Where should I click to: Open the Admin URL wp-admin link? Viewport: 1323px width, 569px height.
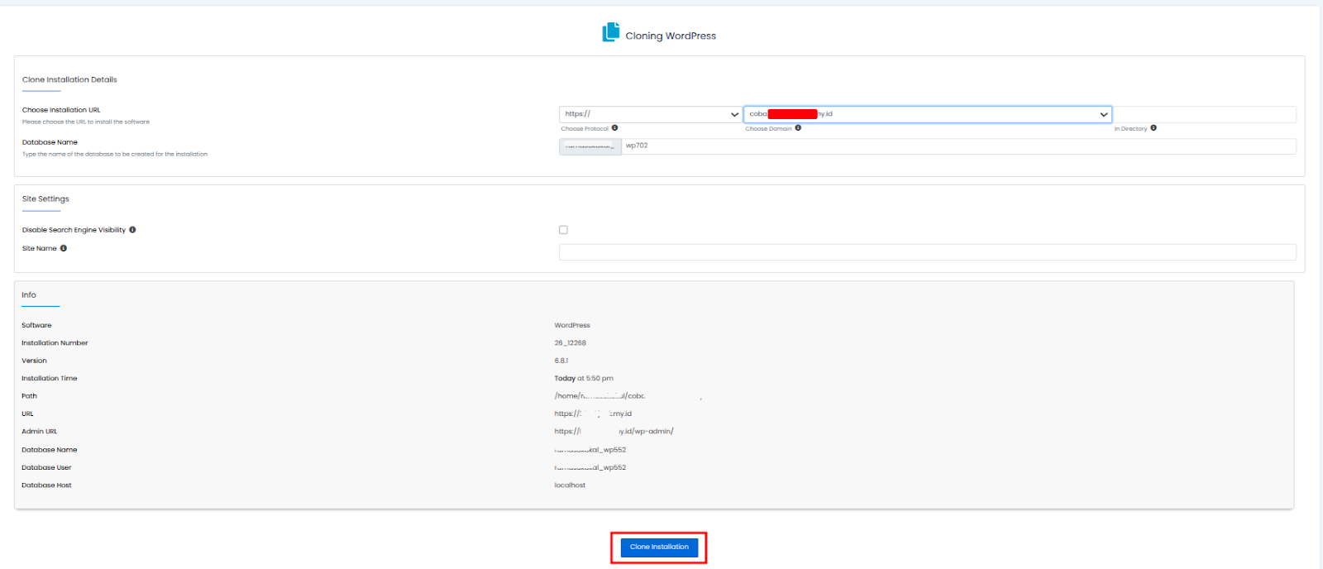click(x=614, y=432)
